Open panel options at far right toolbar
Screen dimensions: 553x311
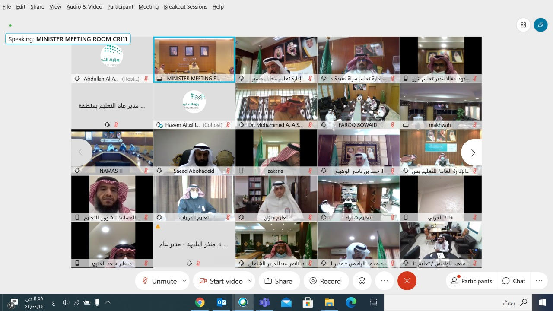pos(539,281)
